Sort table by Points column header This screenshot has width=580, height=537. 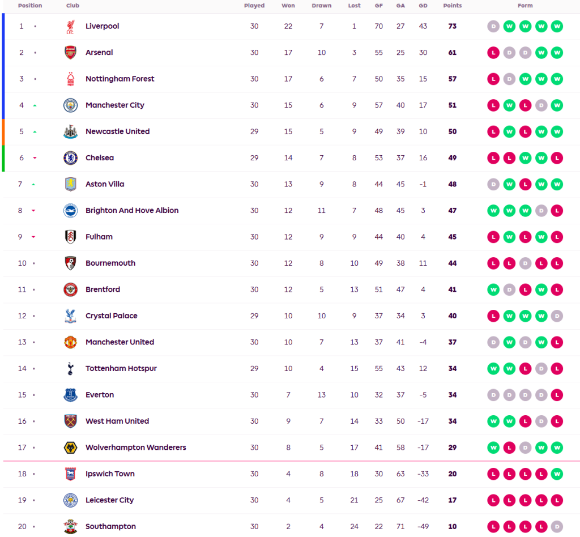tap(452, 6)
